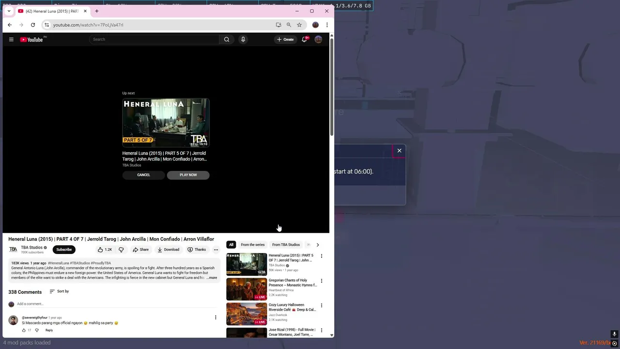Click microphone icon in background game window
The image size is (620, 349).
614,334
